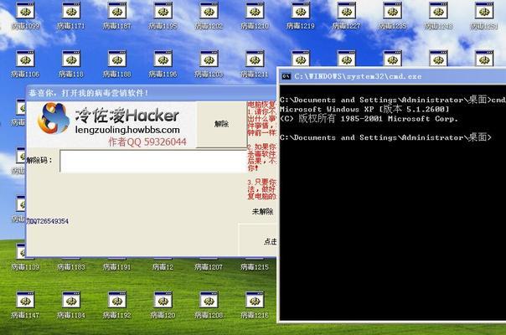This screenshot has width=506, height=335.
Task: Click the last cmd prompt line
Action: 385,137
